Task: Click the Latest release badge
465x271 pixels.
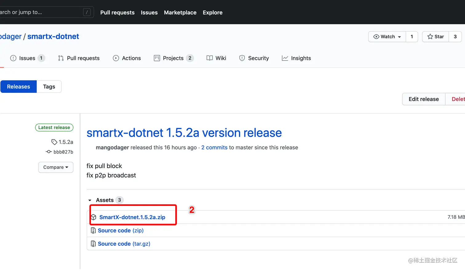Action: tap(54, 128)
